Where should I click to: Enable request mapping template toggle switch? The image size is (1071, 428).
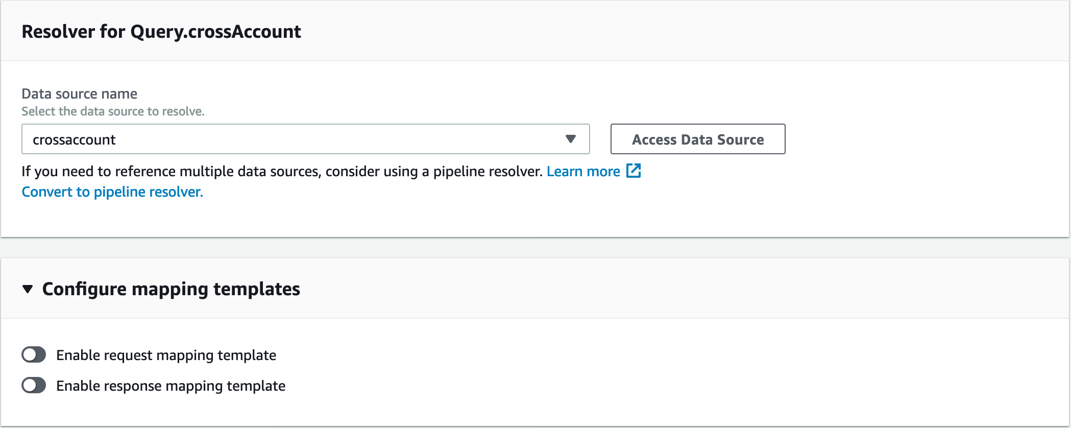[34, 355]
